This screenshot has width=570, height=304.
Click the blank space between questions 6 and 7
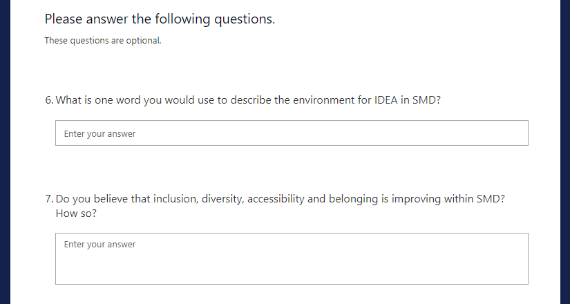(x=292, y=168)
